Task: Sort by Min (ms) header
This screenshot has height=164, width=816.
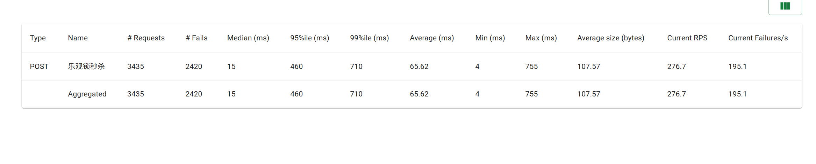Action: (x=490, y=38)
